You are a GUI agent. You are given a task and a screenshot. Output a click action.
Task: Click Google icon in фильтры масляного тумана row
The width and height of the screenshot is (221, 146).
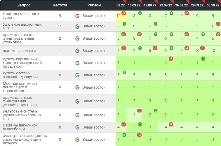click(77, 16)
